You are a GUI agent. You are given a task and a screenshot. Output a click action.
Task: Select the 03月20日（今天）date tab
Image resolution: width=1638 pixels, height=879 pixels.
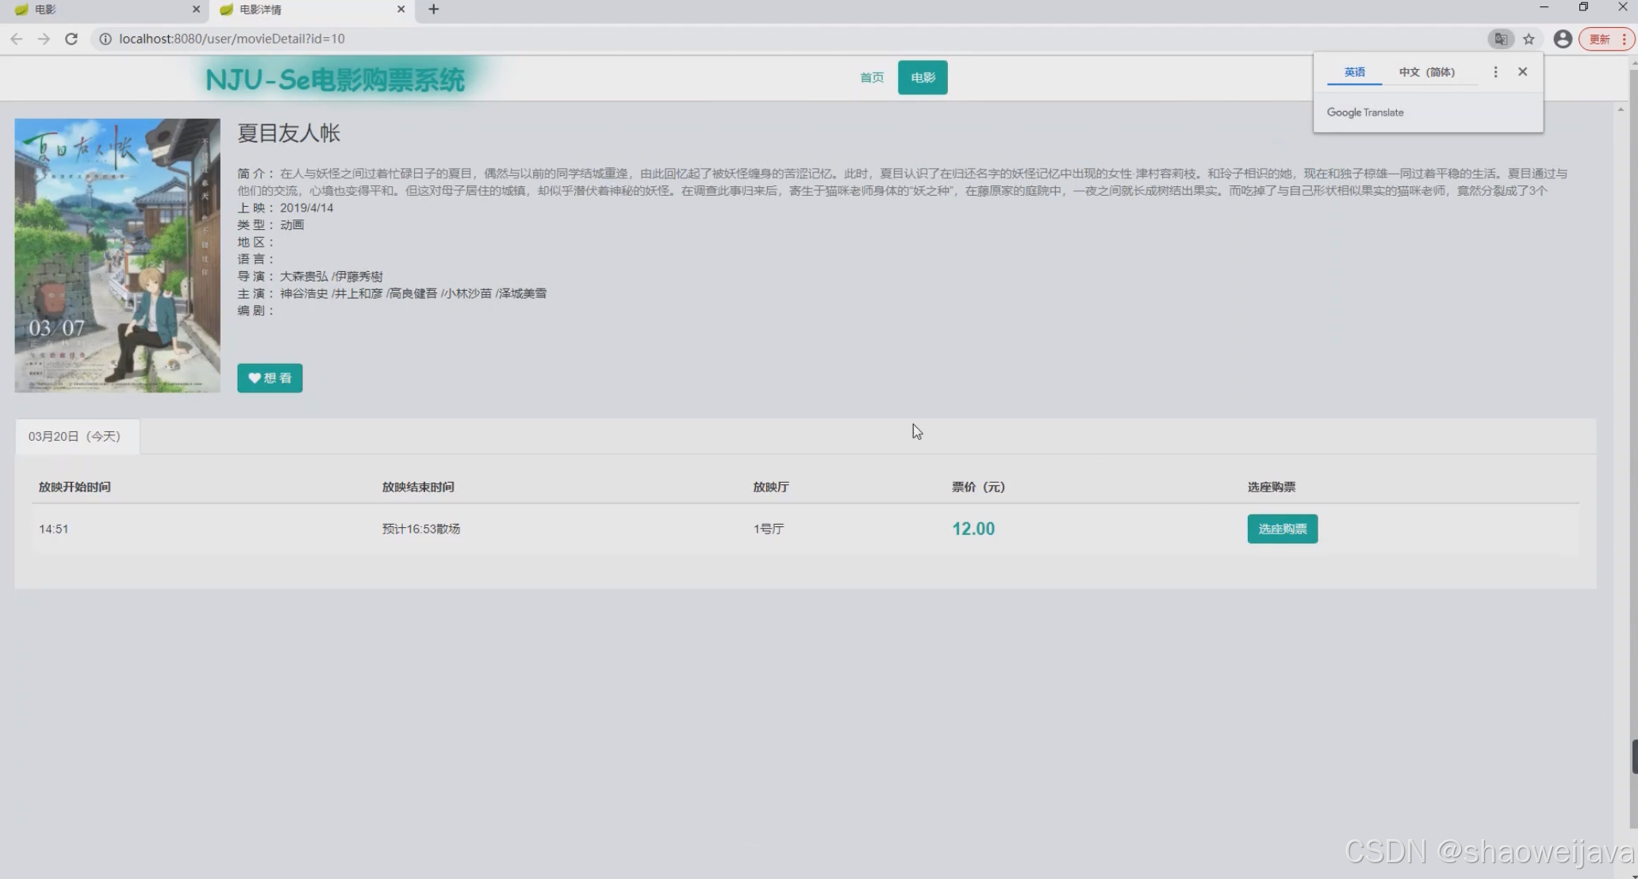pos(75,437)
